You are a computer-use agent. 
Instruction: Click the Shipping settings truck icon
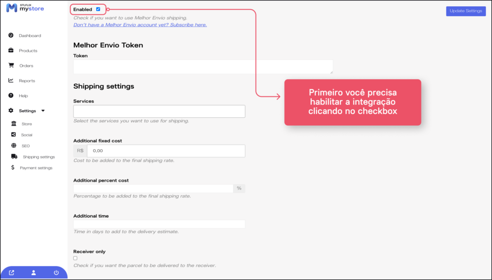(x=14, y=157)
